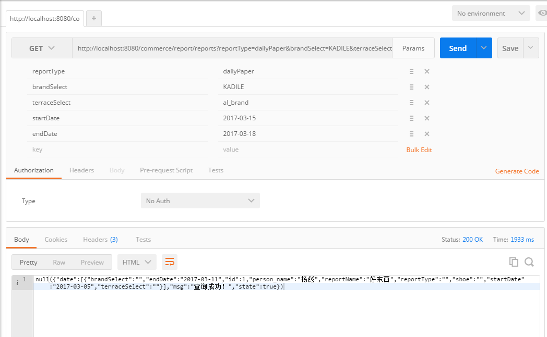Image resolution: width=547 pixels, height=337 pixels.
Task: Edit the startDate key field
Action: (117, 118)
